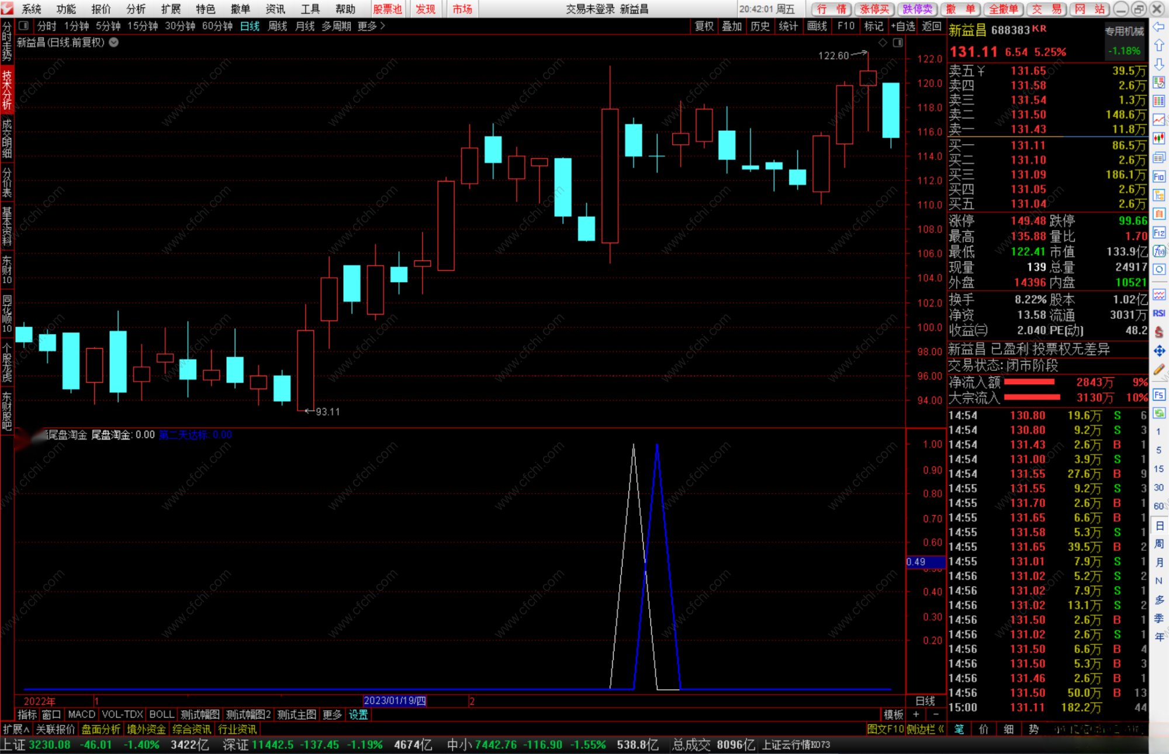This screenshot has width=1169, height=754.
Task: Click the four-way move arrows icon
Action: [1158, 351]
